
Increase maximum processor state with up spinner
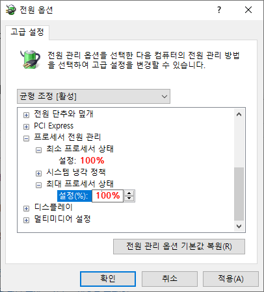(129, 193)
